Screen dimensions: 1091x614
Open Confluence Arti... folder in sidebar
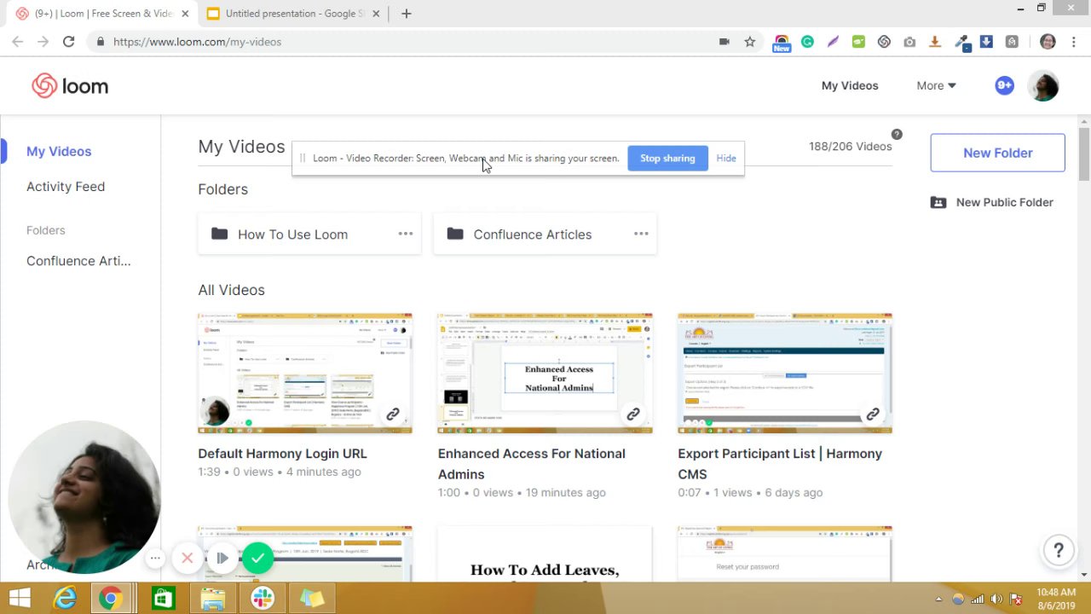click(78, 261)
